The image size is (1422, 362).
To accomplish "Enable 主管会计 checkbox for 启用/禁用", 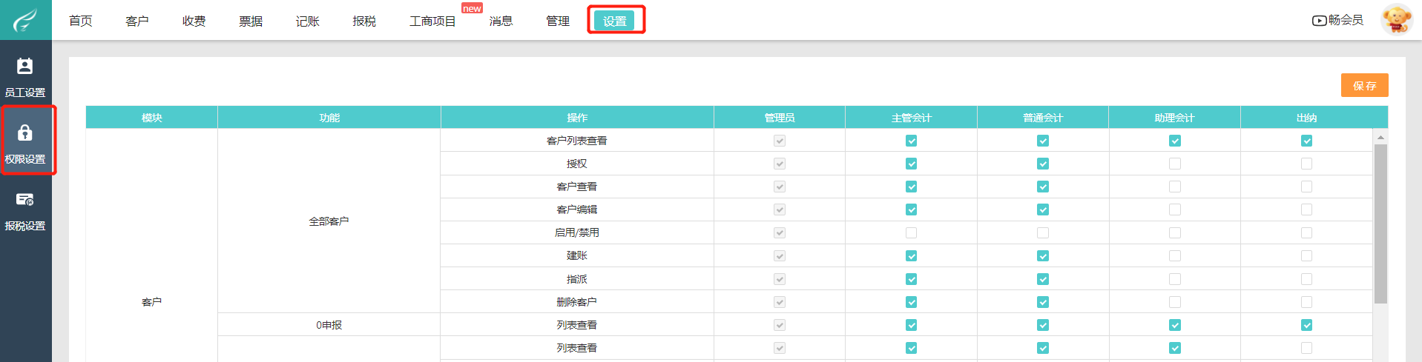I will (911, 232).
